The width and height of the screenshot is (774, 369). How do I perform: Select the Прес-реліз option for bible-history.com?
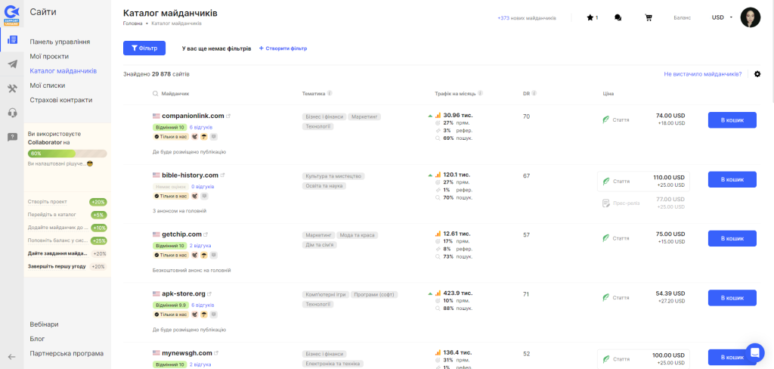[643, 203]
